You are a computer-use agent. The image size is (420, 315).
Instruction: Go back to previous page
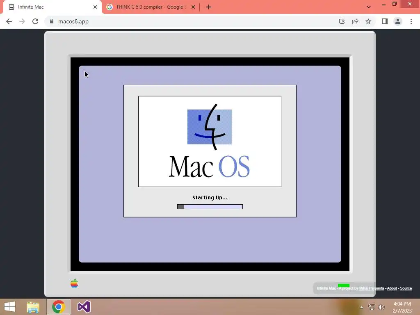point(9,21)
